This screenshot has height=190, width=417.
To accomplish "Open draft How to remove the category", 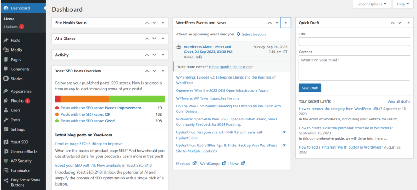I will pos(340,109).
